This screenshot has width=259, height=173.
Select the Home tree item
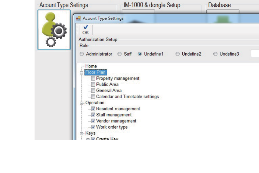91,66
